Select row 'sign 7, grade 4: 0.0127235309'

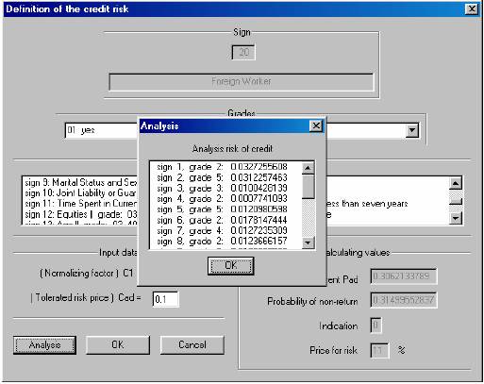click(x=225, y=231)
